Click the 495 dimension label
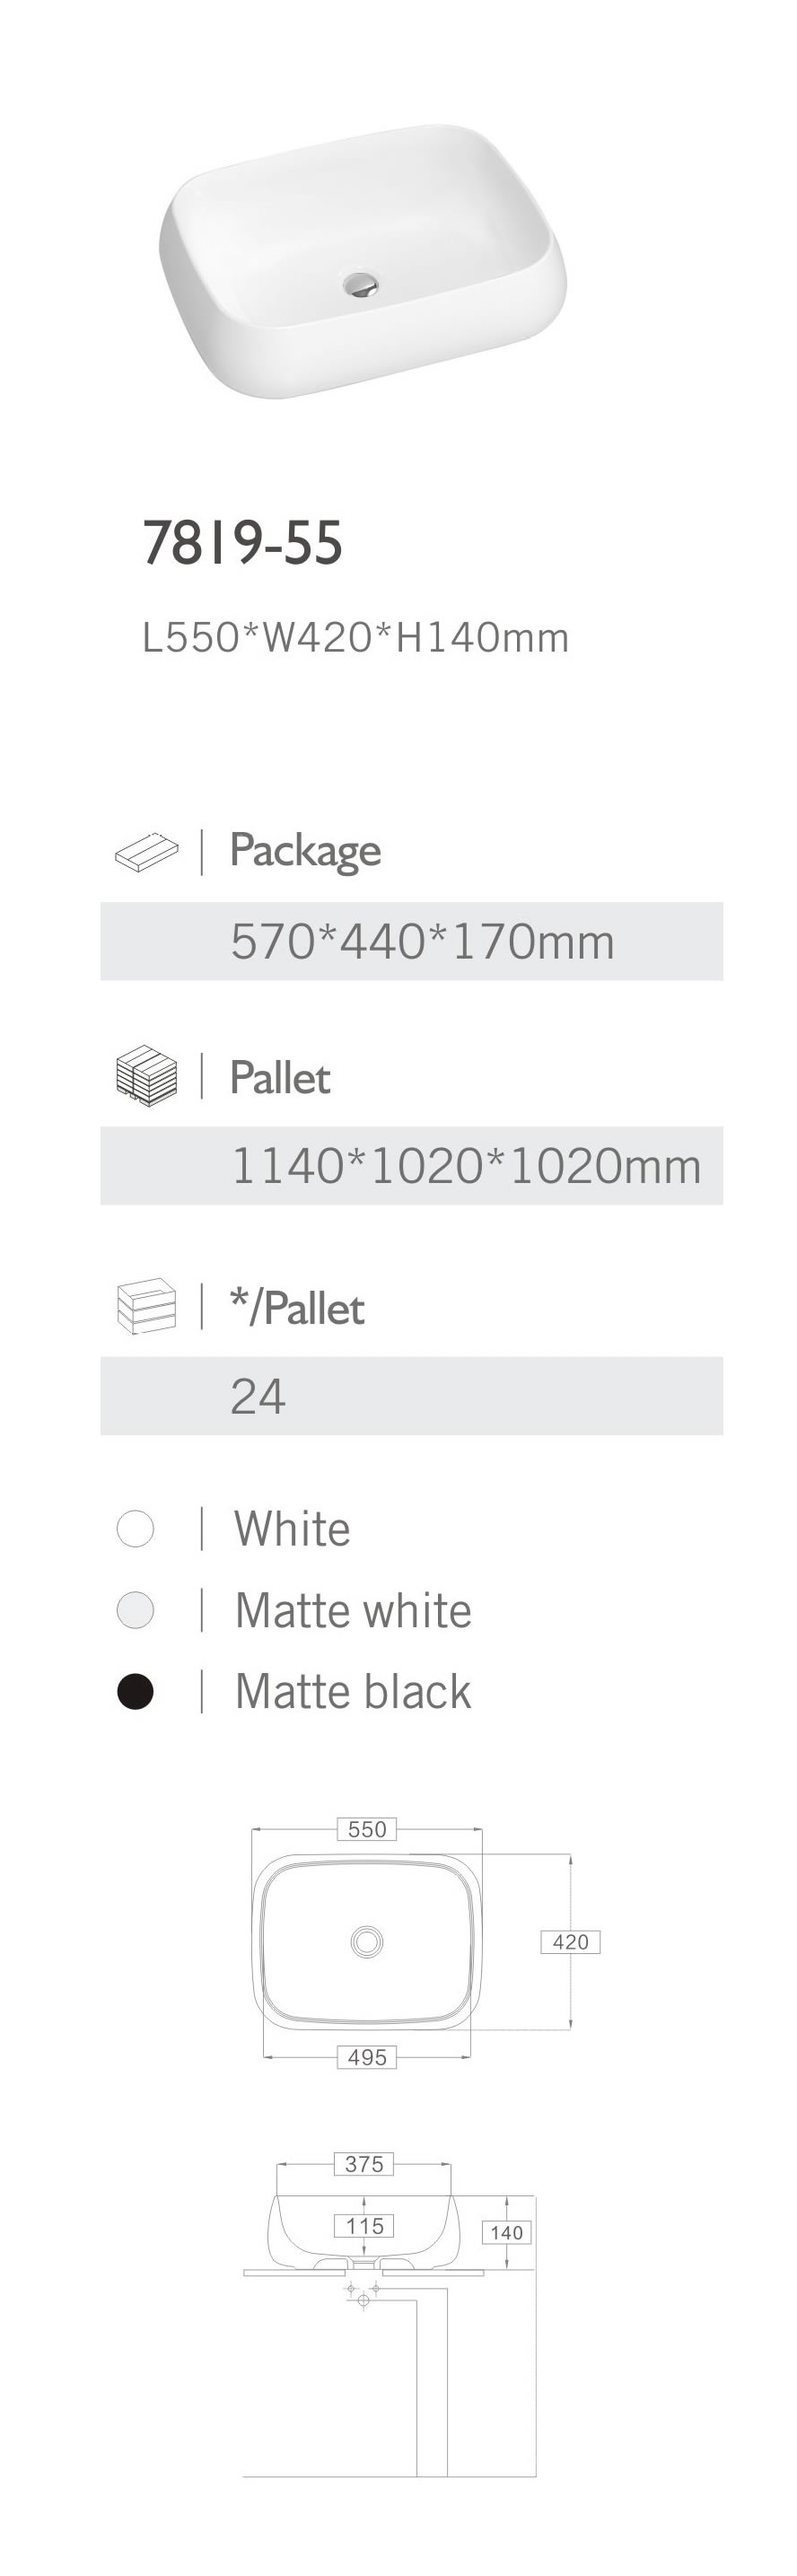This screenshot has height=2576, width=797. 367,2057
